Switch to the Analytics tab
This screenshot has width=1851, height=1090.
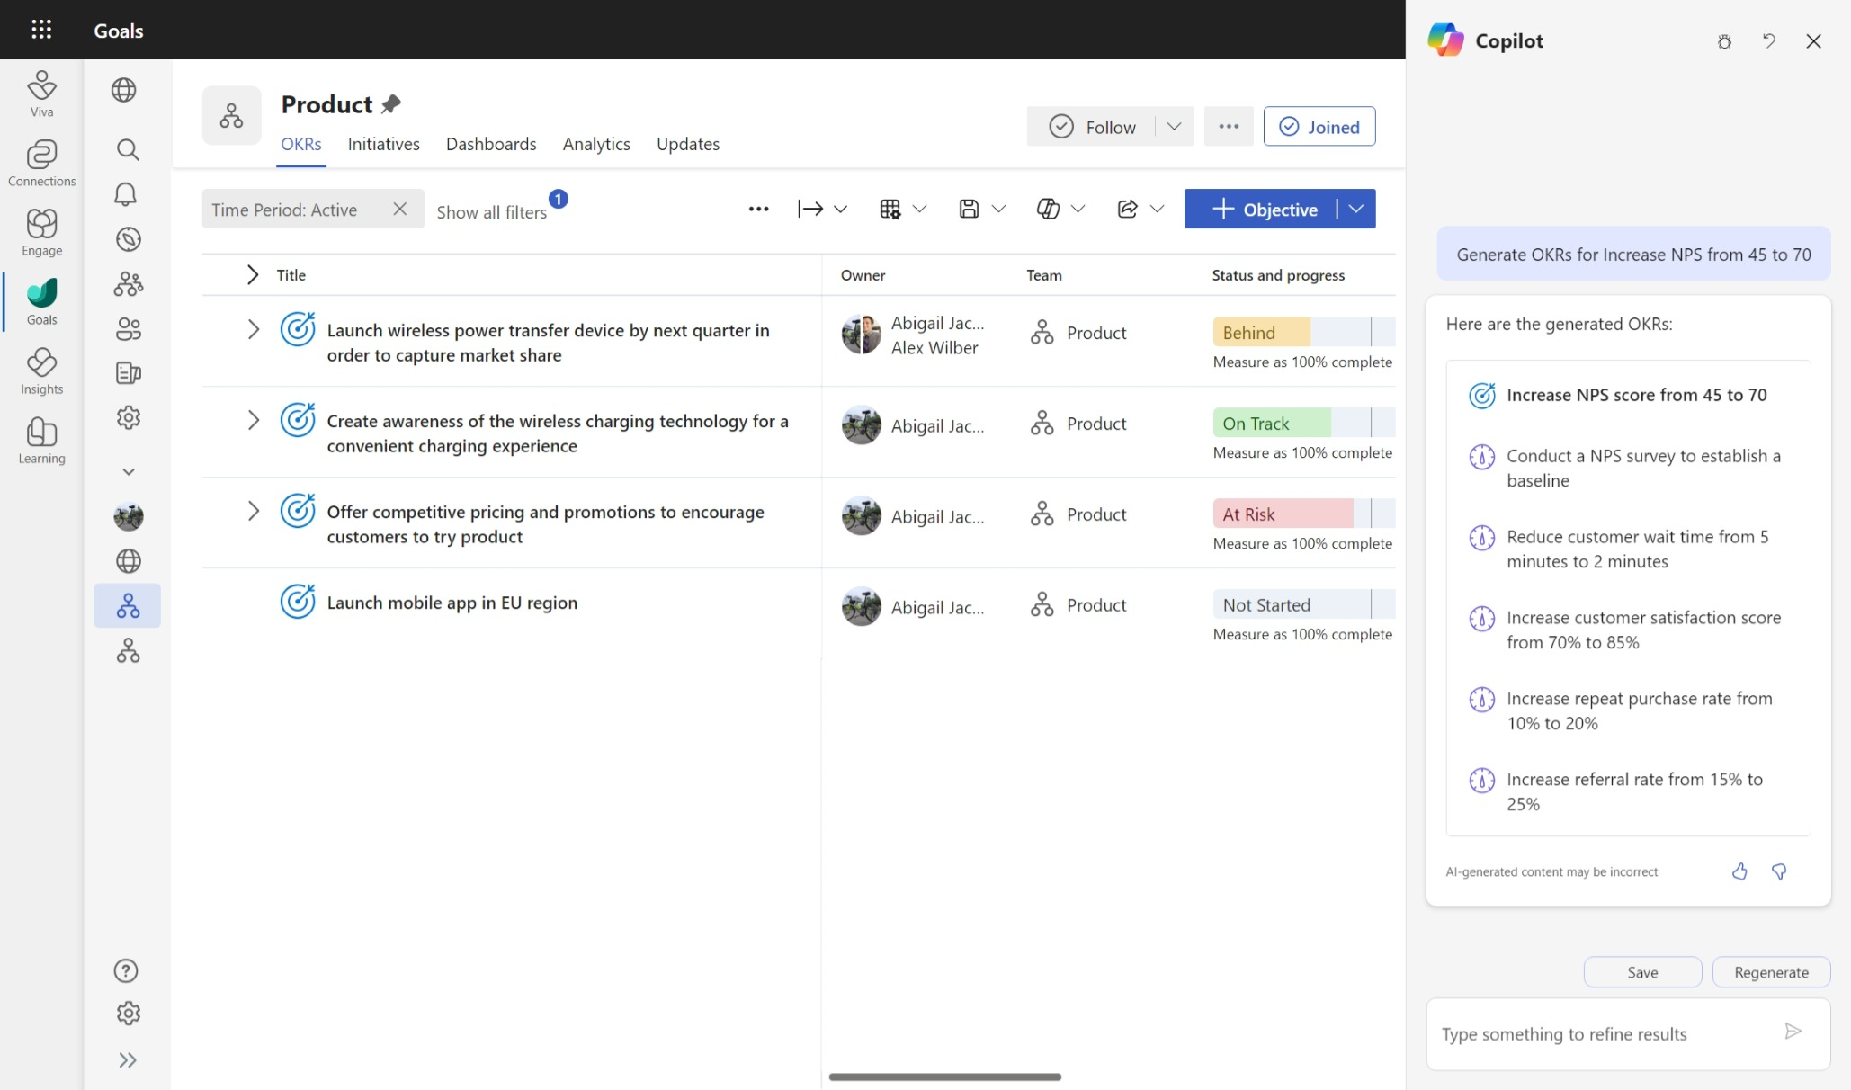click(595, 144)
